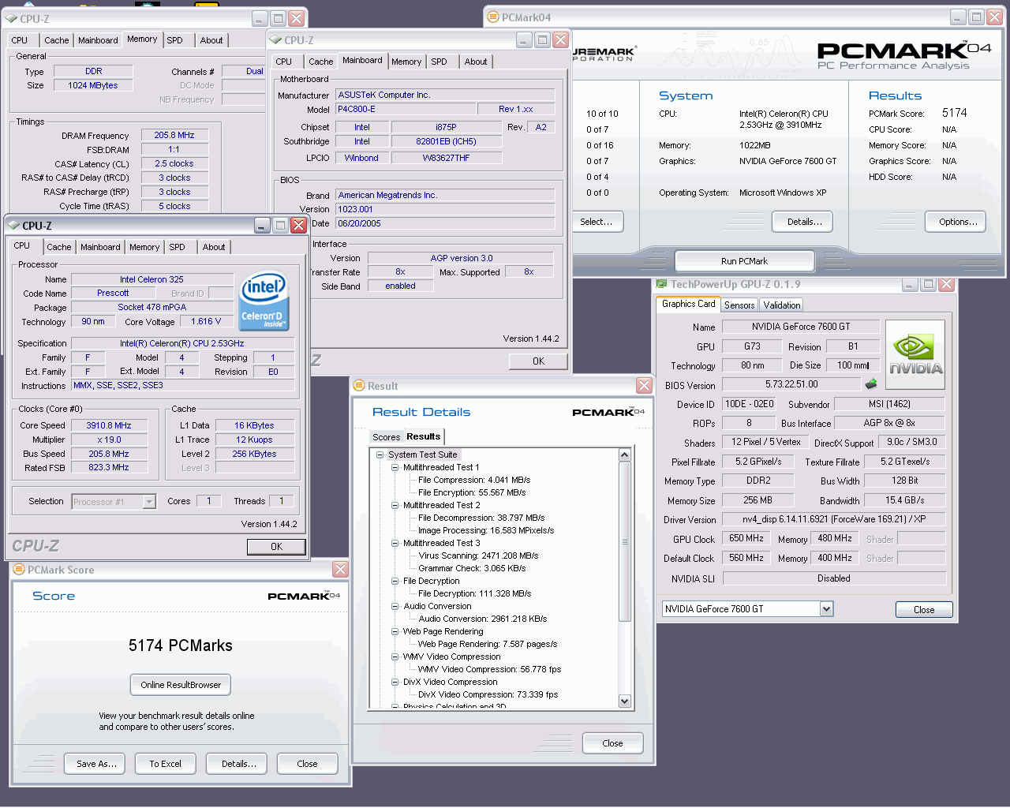Export score with To Excel button
The height and width of the screenshot is (808, 1010).
pyautogui.click(x=165, y=764)
